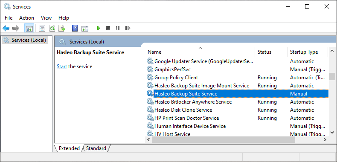
Task: Click the Forward arrow toolbar icon
Action: pos(16,28)
